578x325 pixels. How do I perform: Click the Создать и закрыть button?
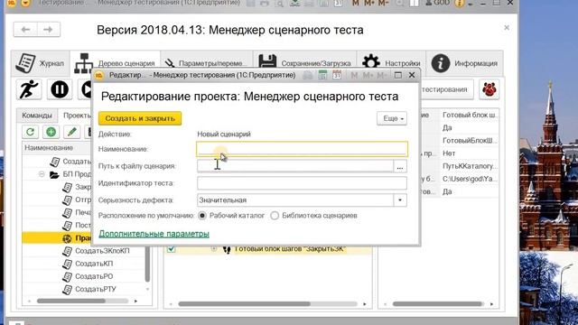tap(140, 118)
